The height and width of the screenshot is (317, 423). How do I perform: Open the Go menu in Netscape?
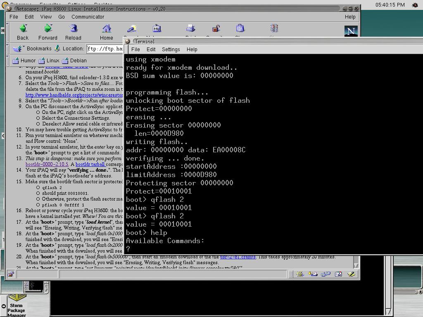pos(62,17)
